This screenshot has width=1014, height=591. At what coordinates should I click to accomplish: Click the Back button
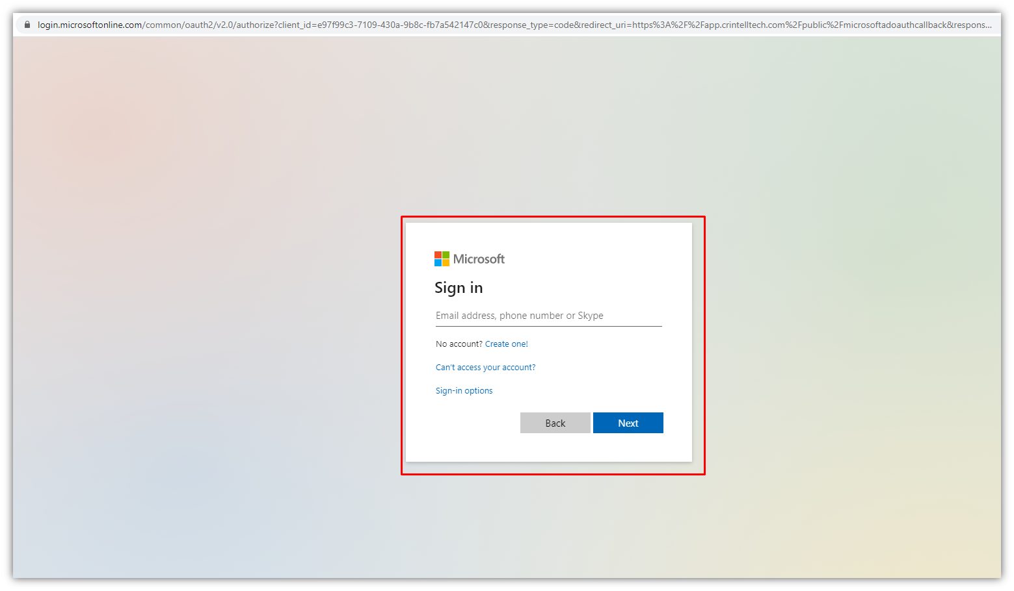coord(555,423)
